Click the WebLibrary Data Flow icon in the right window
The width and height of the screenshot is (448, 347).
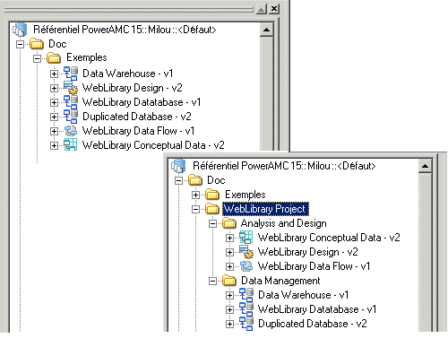246,266
